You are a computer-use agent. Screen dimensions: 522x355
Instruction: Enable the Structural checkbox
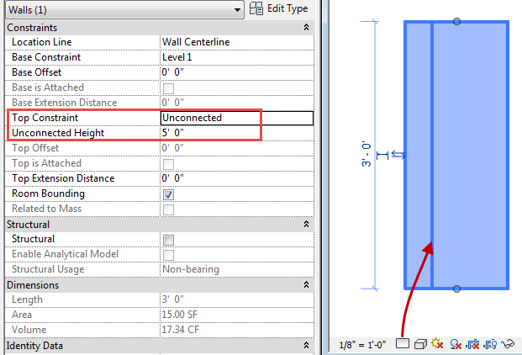168,240
